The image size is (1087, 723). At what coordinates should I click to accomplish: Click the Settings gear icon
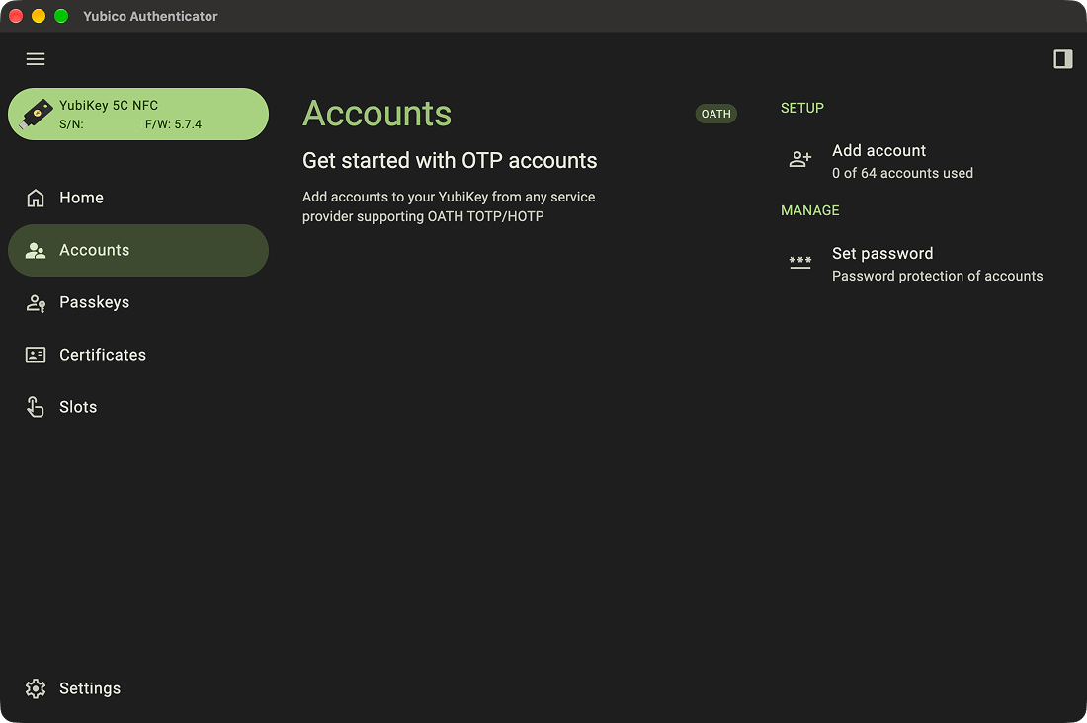point(36,688)
